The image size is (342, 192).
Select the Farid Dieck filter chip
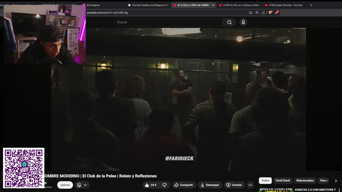(283, 181)
